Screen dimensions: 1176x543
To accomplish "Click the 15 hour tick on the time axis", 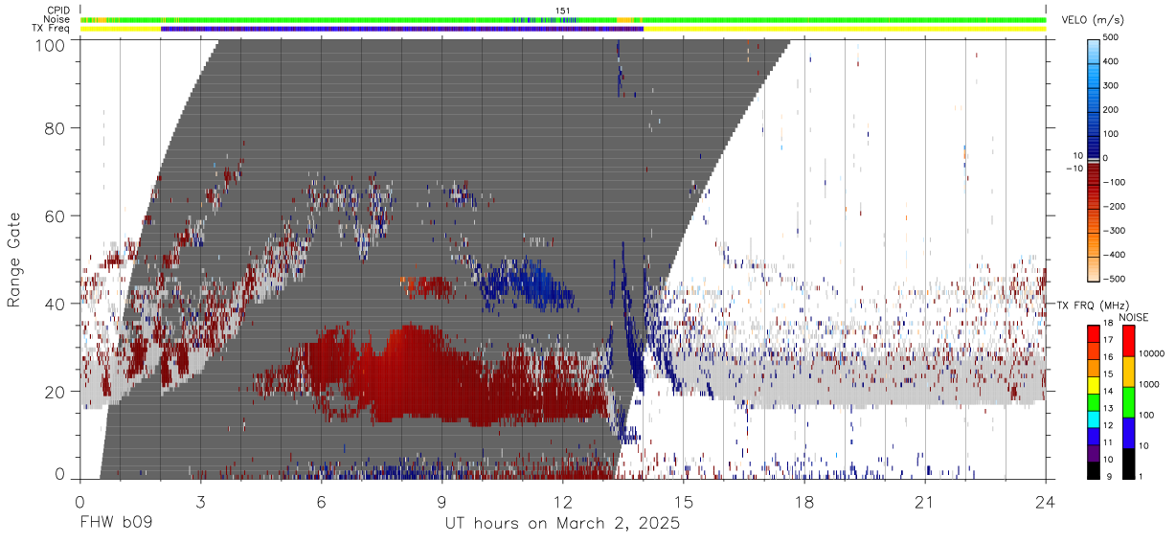I will [x=684, y=502].
